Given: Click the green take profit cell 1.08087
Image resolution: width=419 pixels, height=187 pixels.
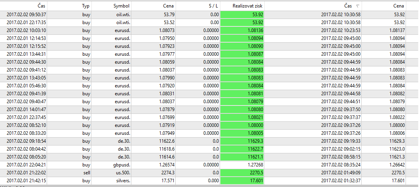Looking at the screenshot, I should tap(242, 54).
